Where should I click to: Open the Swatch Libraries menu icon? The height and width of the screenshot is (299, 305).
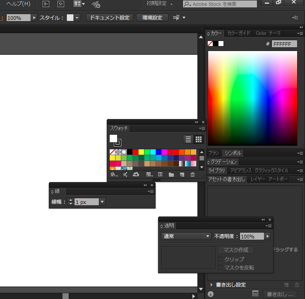(114, 175)
